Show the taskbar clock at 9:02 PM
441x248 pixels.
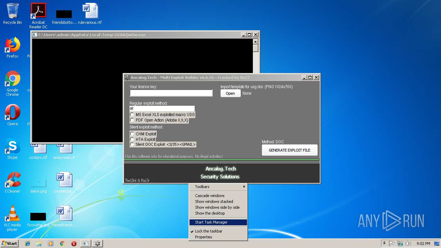coord(423,244)
